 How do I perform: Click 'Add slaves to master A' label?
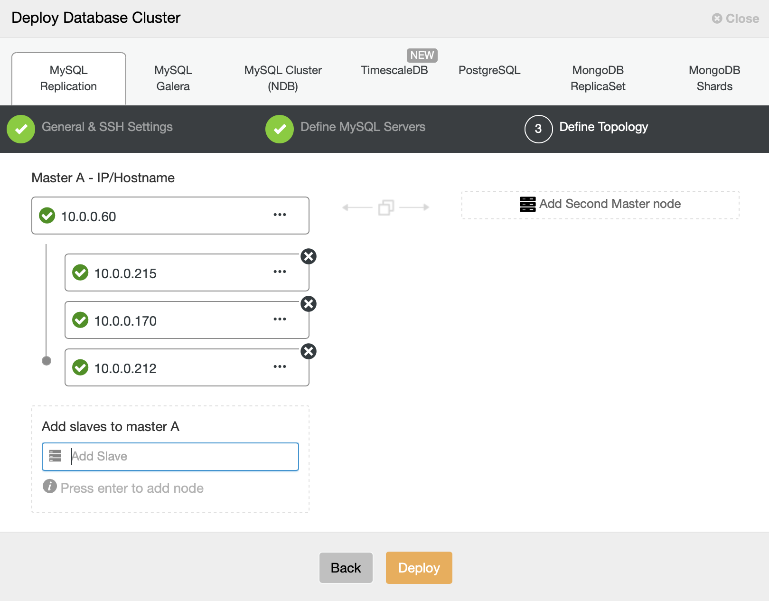click(x=111, y=426)
